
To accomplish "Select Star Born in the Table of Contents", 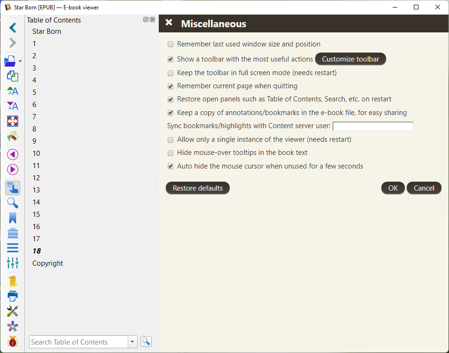I will [x=46, y=31].
